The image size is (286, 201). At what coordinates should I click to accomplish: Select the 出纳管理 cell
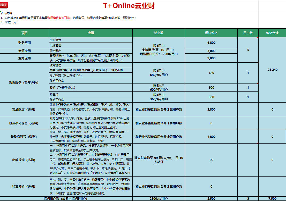click(x=91, y=45)
